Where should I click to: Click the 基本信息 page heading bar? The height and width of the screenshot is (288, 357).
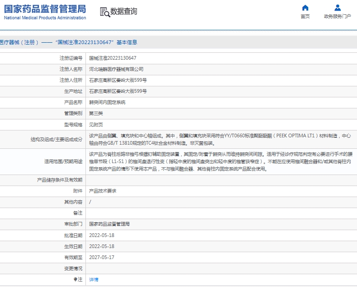178,42
